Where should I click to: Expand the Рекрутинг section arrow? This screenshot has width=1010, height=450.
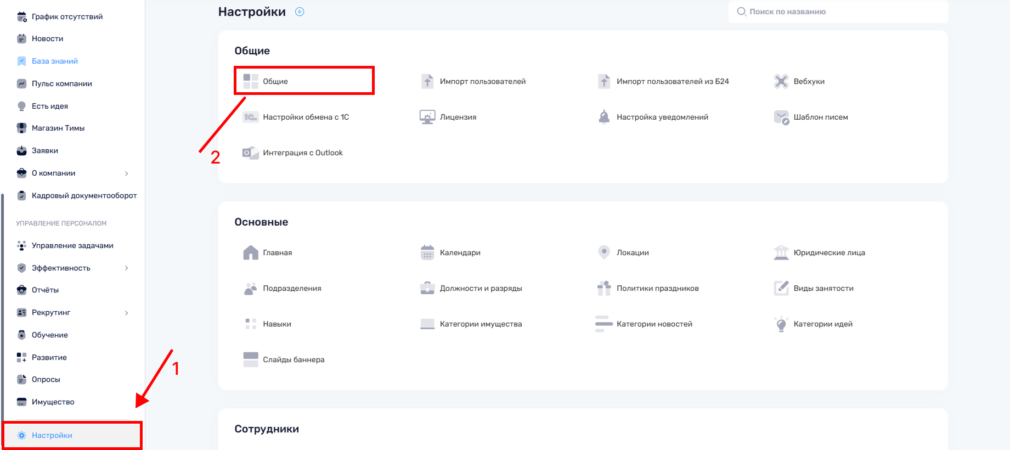tap(127, 313)
